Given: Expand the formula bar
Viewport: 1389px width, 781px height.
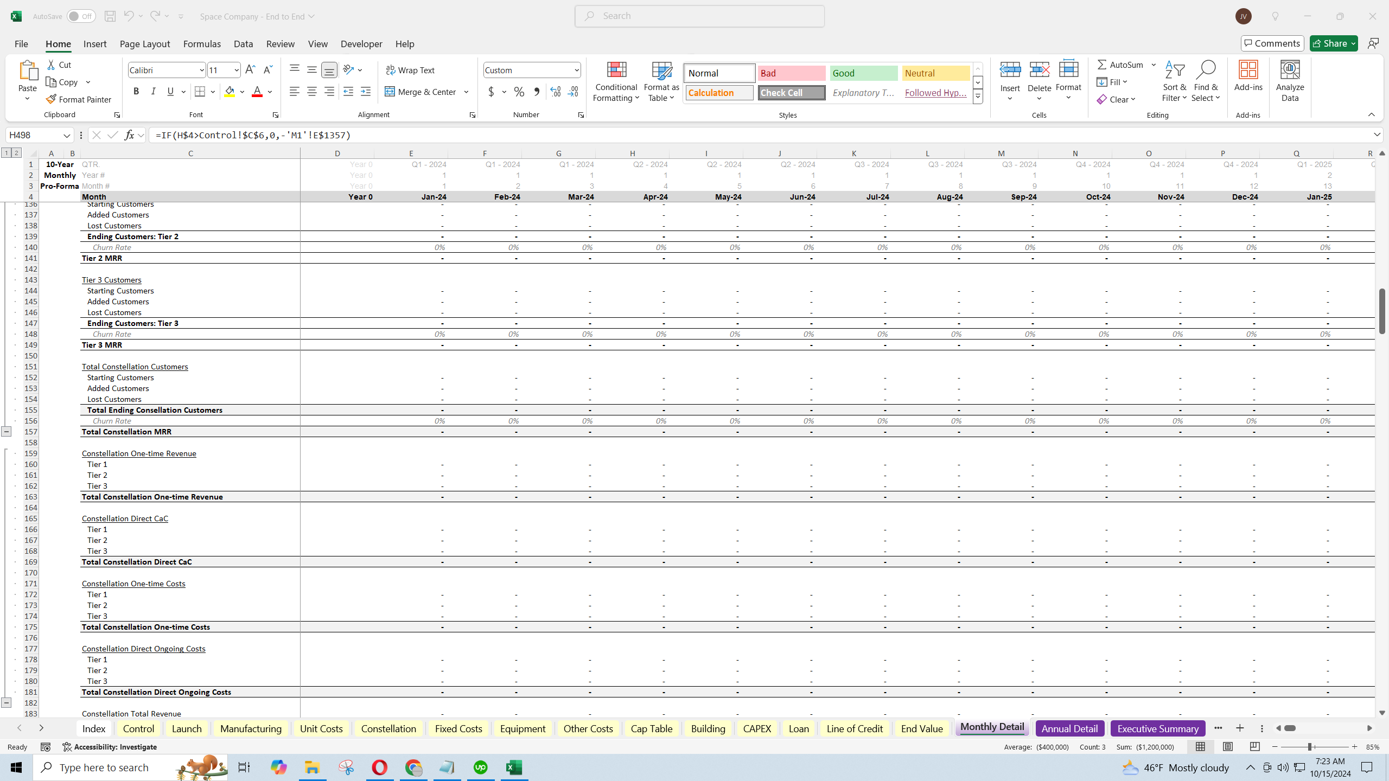Looking at the screenshot, I should [x=1377, y=135].
